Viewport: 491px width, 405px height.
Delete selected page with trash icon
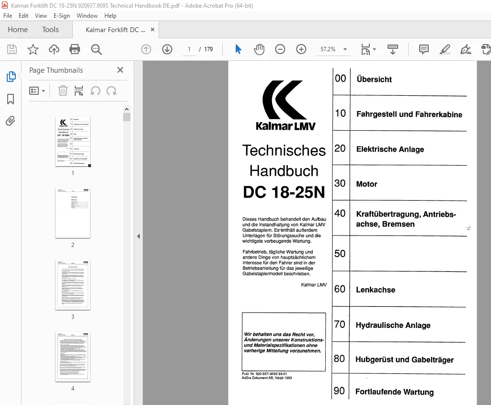[63, 91]
